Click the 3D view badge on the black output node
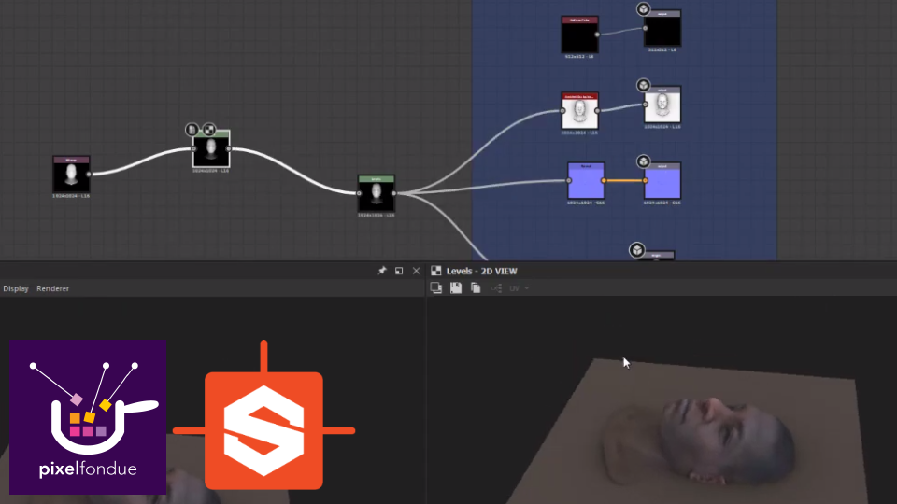This screenshot has height=504, width=897. tap(644, 9)
